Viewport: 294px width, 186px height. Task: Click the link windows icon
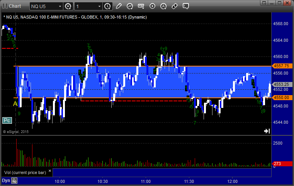pos(175,6)
